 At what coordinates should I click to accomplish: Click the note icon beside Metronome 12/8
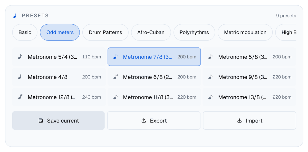(20, 97)
